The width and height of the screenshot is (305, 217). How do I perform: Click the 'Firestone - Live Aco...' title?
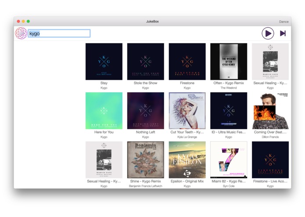[270, 181]
